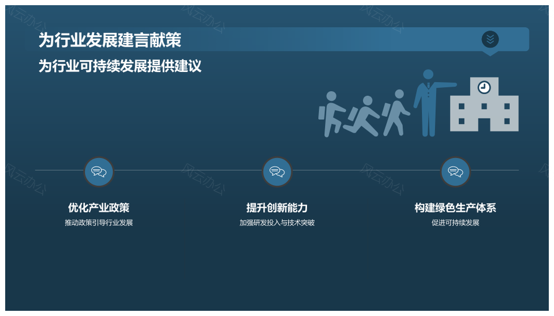The image size is (554, 316).
Task: Click the heading 构建绿色生产体系
Action: coord(455,208)
